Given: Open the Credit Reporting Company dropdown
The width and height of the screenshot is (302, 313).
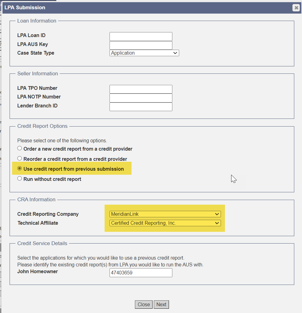Looking at the screenshot, I should point(165,214).
